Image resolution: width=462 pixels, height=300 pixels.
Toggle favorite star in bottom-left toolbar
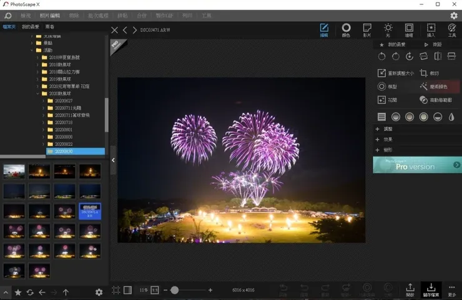pos(18,292)
